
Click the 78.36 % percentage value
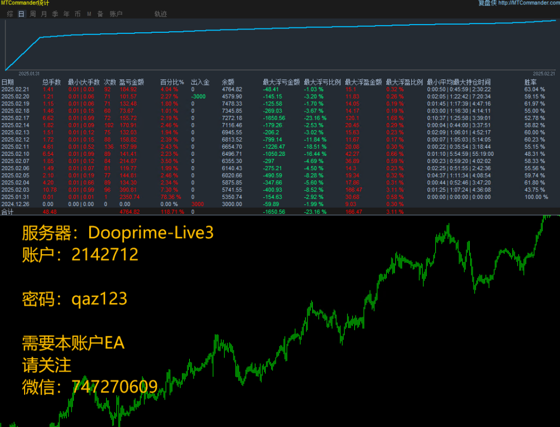[171, 197]
